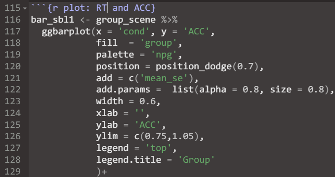
Task: Click the group_scene variable on line 116
Action: pyautogui.click(x=126, y=20)
